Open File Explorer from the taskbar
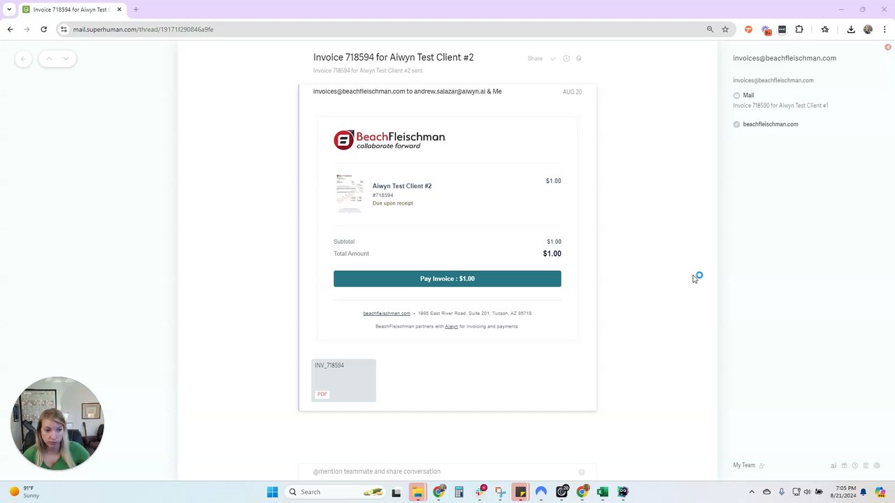 tap(417, 492)
